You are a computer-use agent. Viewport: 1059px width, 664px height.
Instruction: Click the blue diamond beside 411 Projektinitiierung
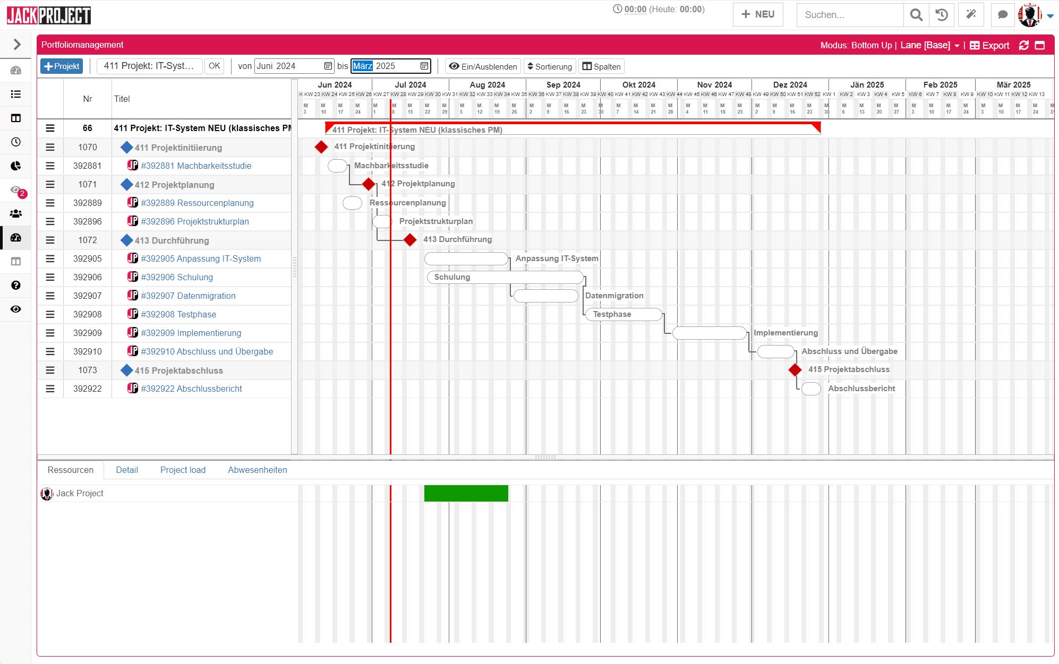[126, 147]
